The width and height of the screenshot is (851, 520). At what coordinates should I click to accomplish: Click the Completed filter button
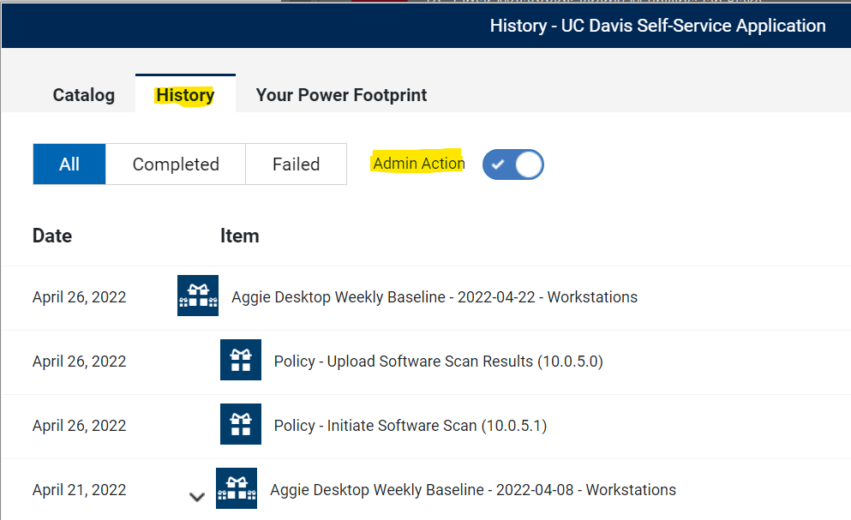(x=175, y=164)
